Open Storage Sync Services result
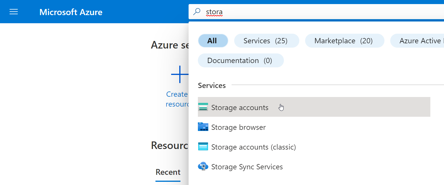Screen dimensions: 444x185 pyautogui.click(x=314, y=166)
